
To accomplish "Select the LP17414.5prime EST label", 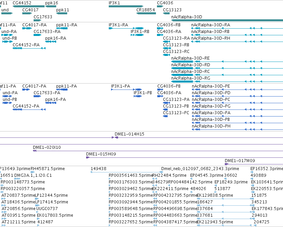I will click(x=52, y=202).
